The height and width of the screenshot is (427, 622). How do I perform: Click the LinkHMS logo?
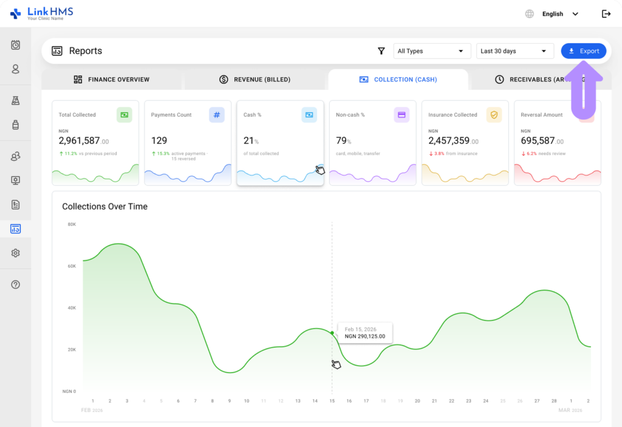[42, 13]
